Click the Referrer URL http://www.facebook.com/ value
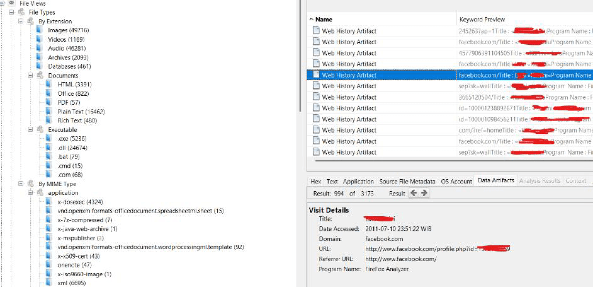 (401, 259)
